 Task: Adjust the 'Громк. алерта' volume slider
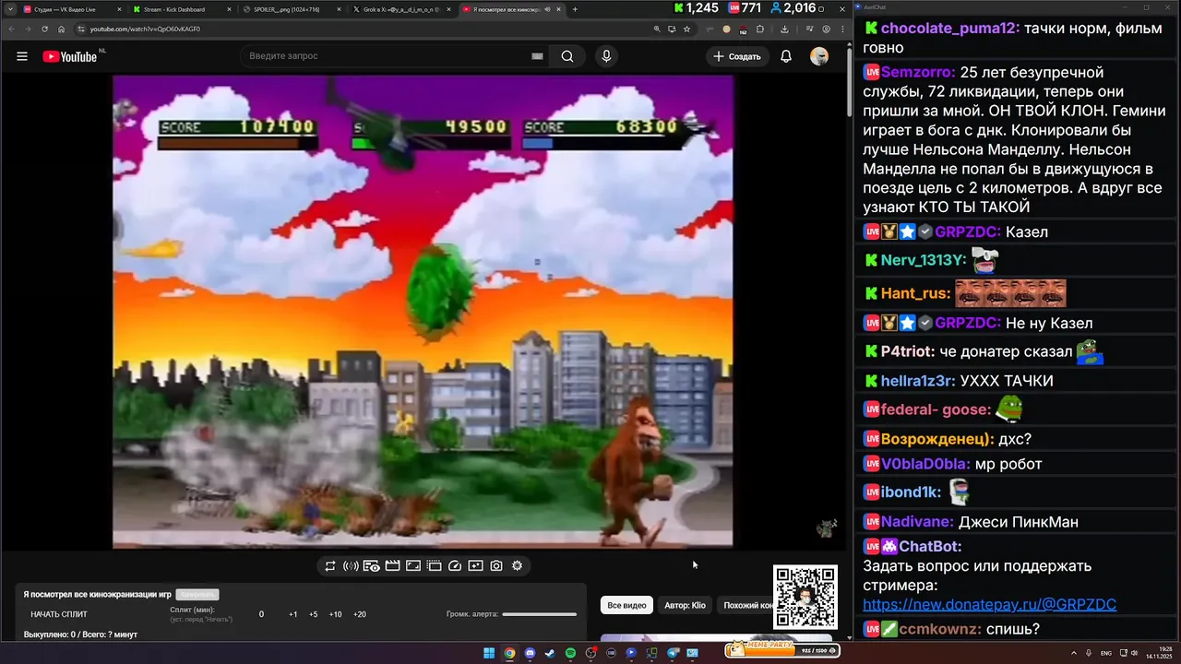point(540,614)
